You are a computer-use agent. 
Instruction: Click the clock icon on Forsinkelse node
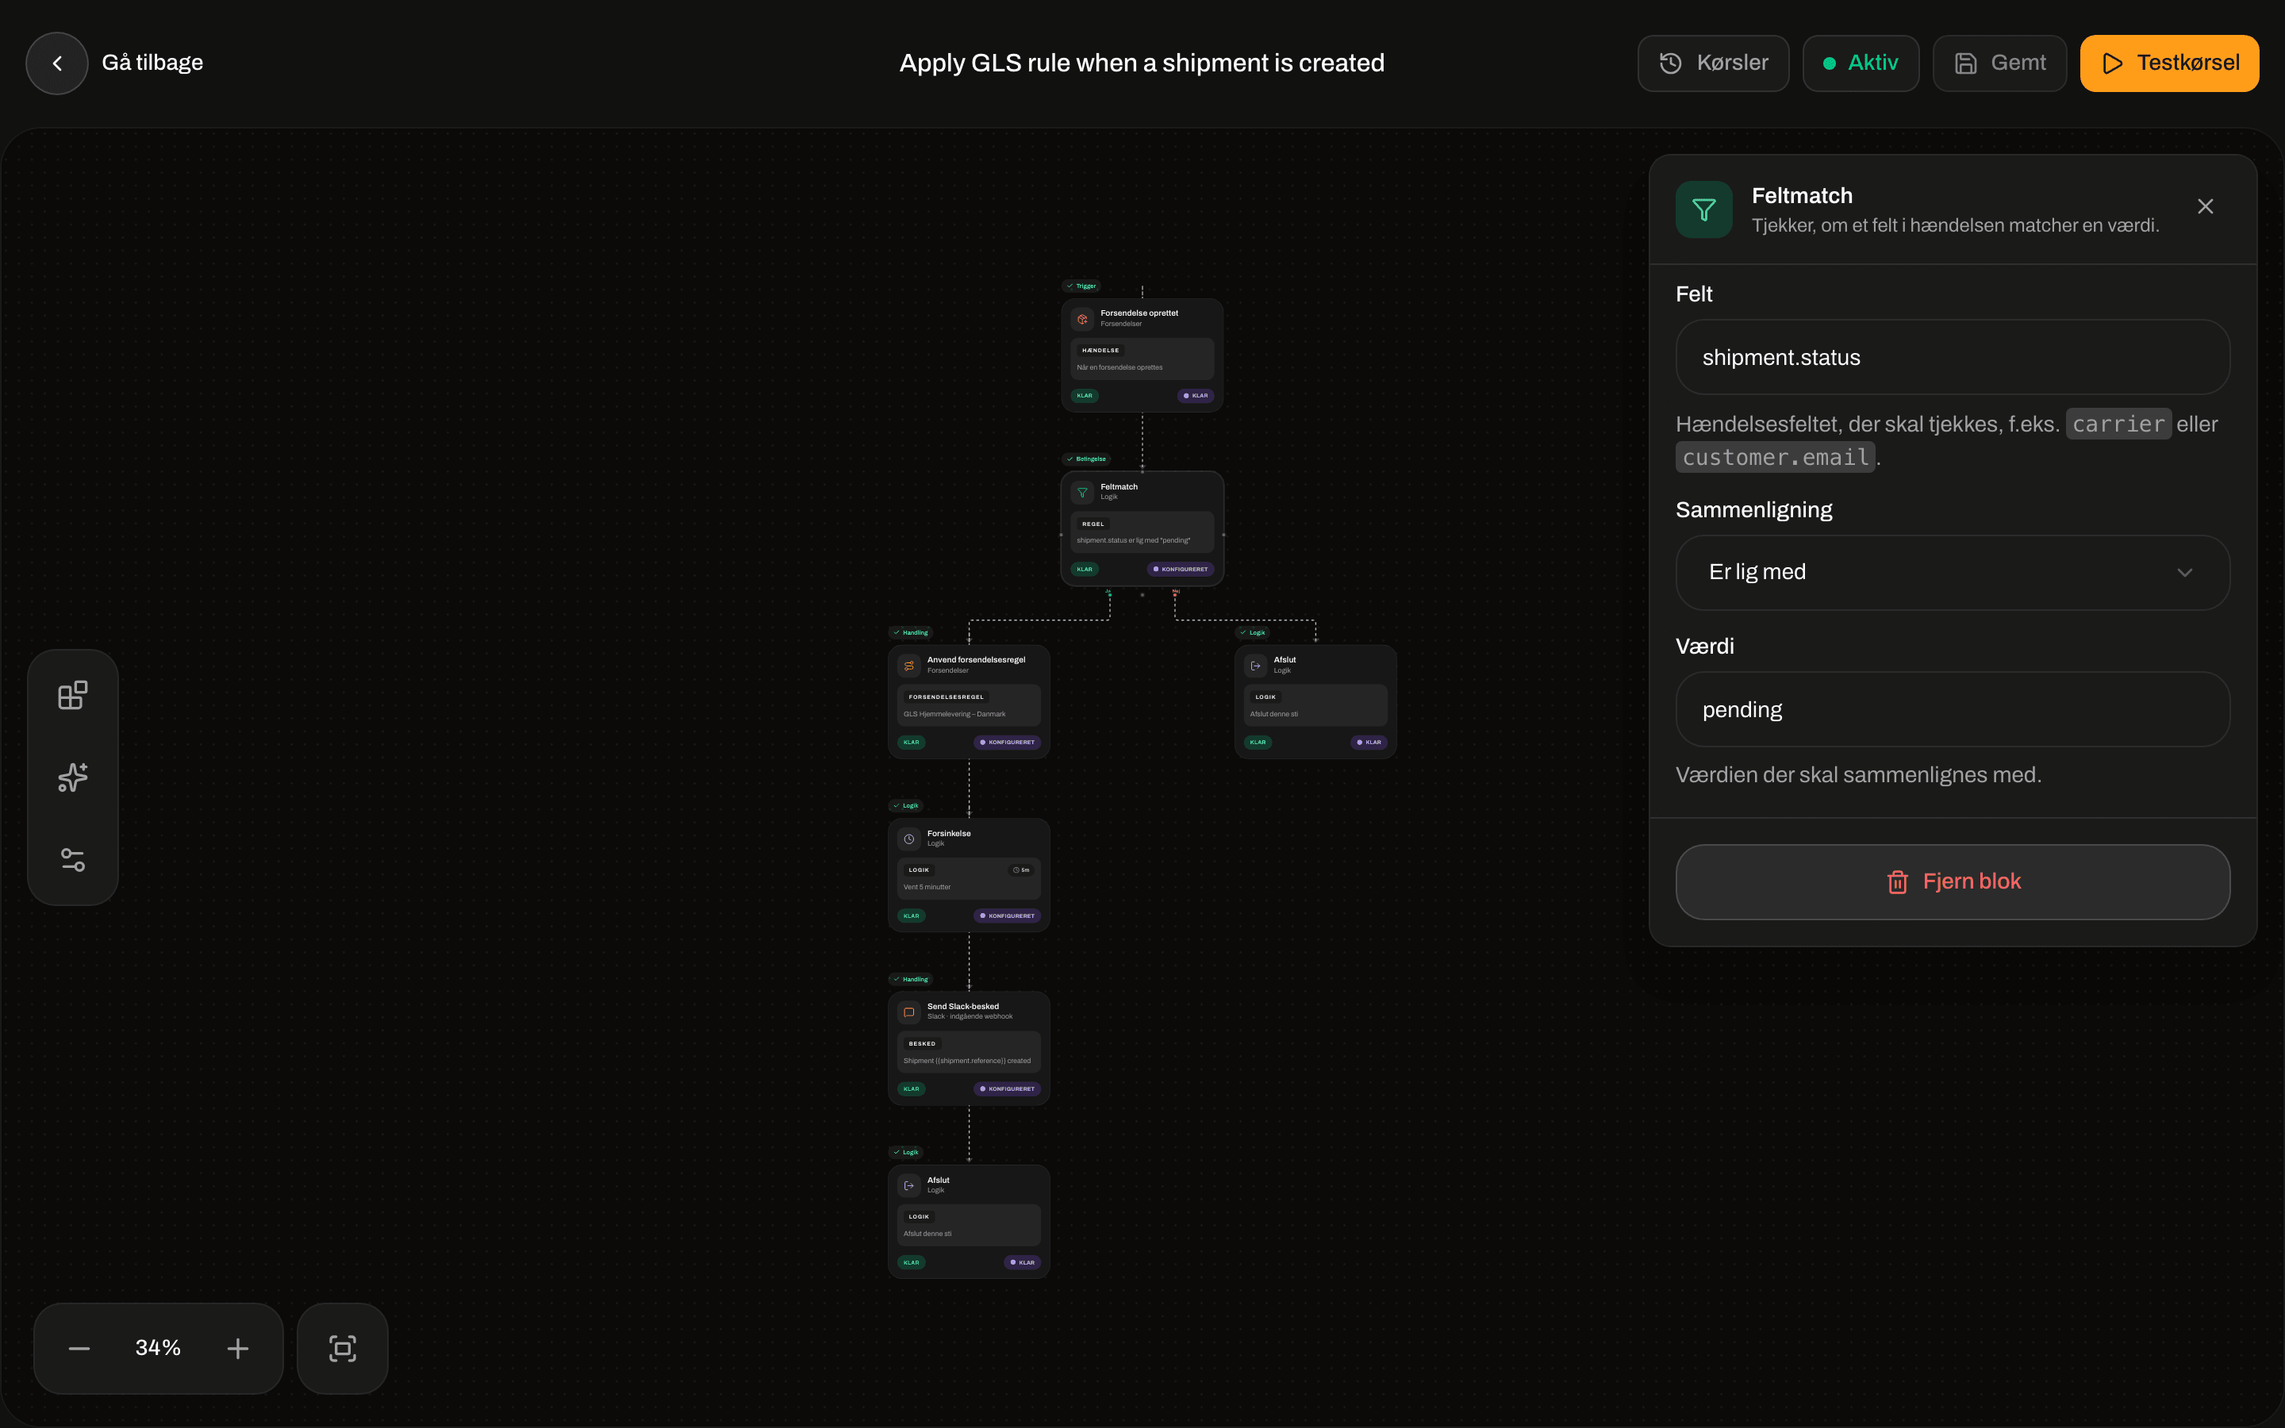(x=908, y=839)
